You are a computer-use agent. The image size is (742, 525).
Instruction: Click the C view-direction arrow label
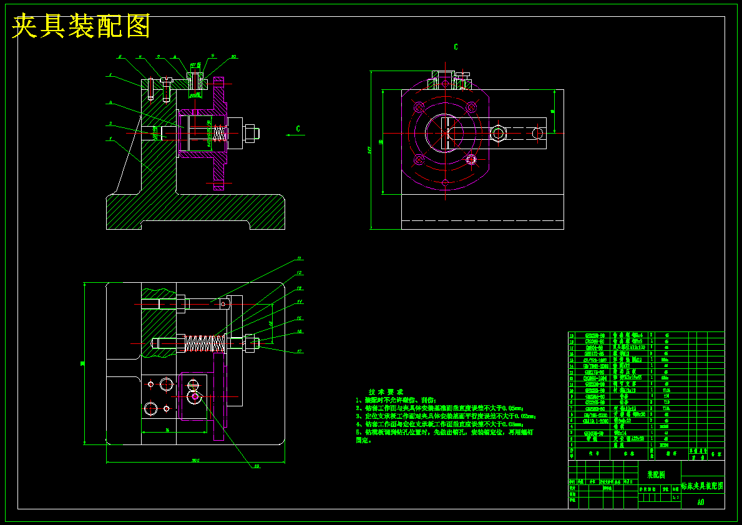point(298,129)
